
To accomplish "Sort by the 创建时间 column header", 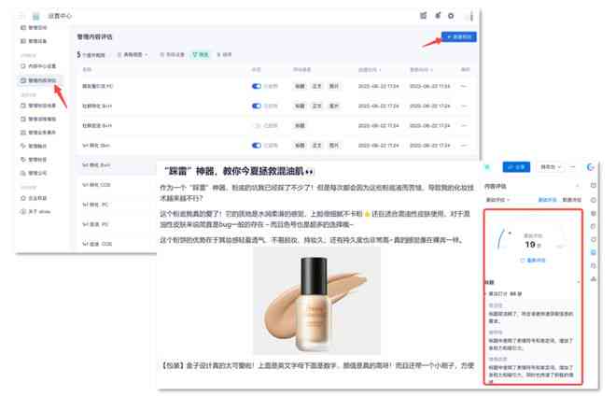I will [370, 69].
